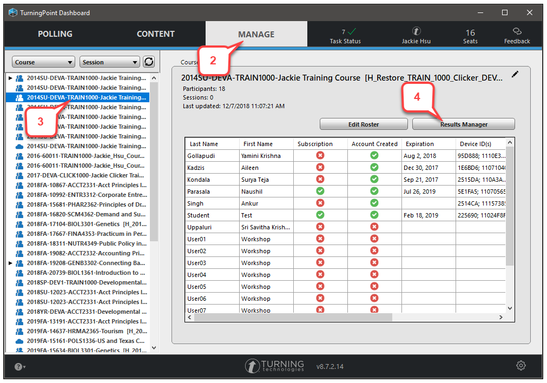
Task: Open the help icon dropdown arrow
Action: click(x=24, y=367)
